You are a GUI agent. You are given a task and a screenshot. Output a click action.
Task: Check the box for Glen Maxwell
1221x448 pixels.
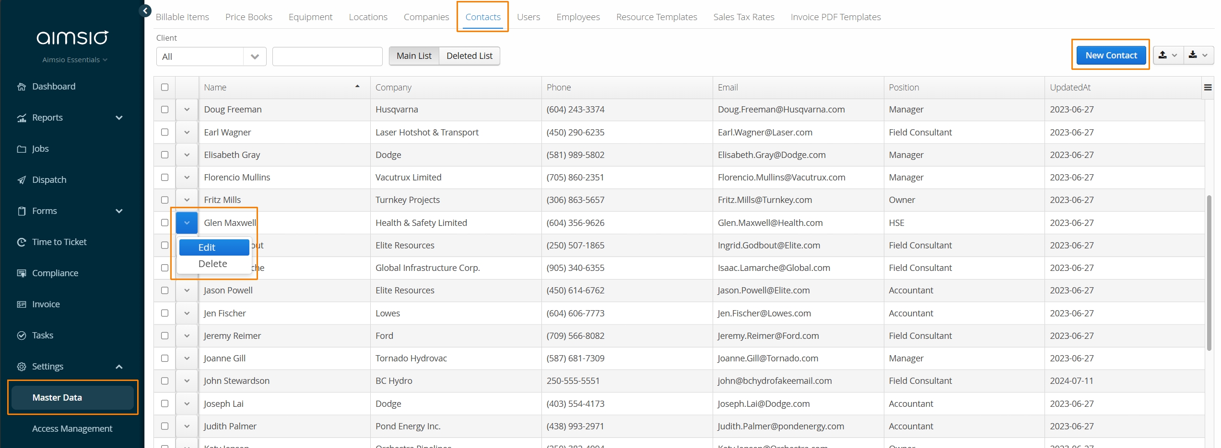point(164,223)
